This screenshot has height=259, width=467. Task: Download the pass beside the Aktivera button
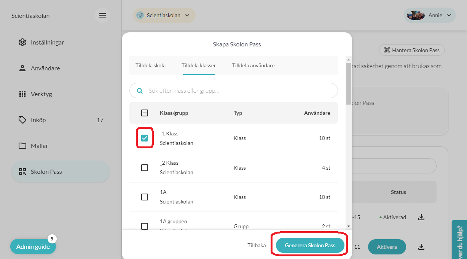click(x=421, y=247)
